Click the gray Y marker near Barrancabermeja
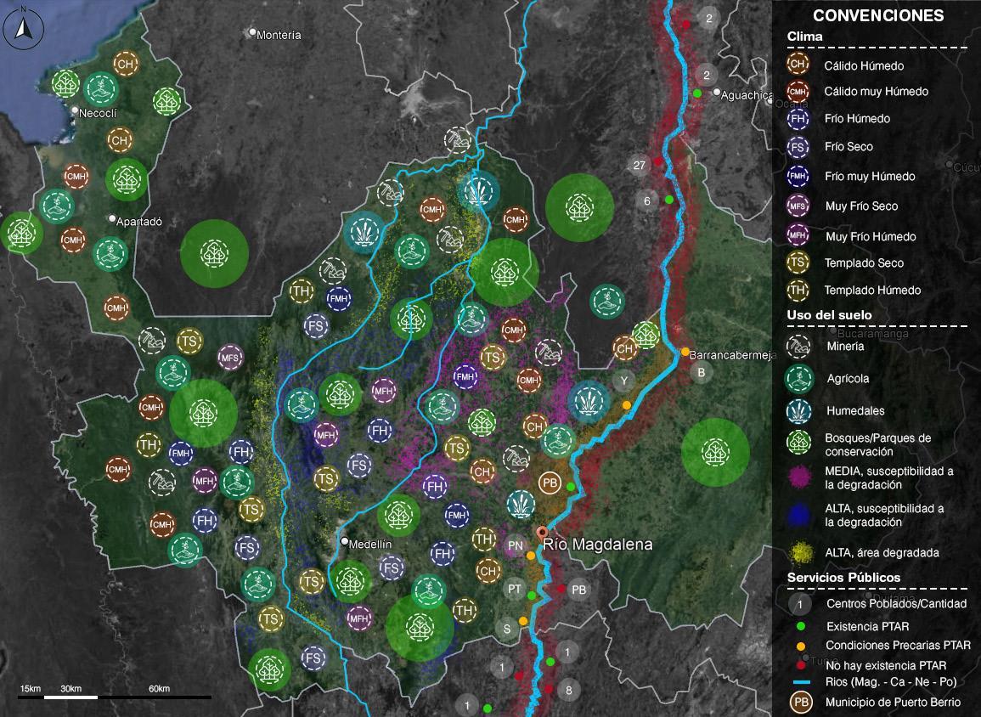The image size is (981, 717). (623, 380)
